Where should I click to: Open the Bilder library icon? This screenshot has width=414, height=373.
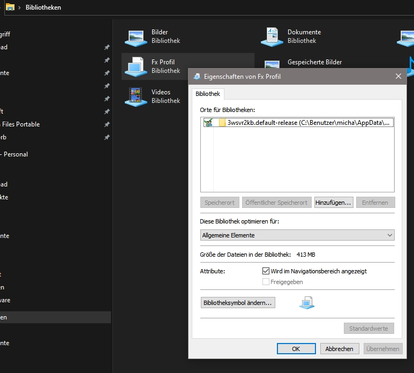[x=136, y=36]
